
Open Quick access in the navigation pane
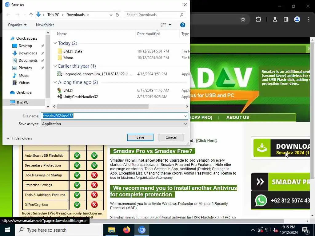[x=26, y=38]
